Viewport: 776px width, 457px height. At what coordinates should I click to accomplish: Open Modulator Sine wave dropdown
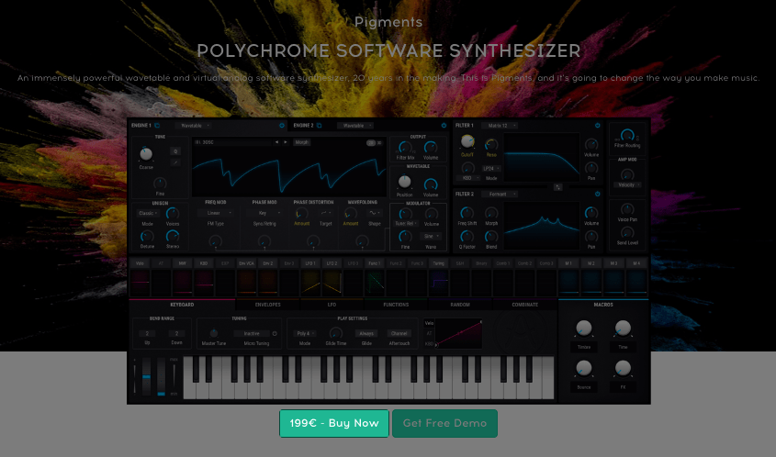coord(431,237)
